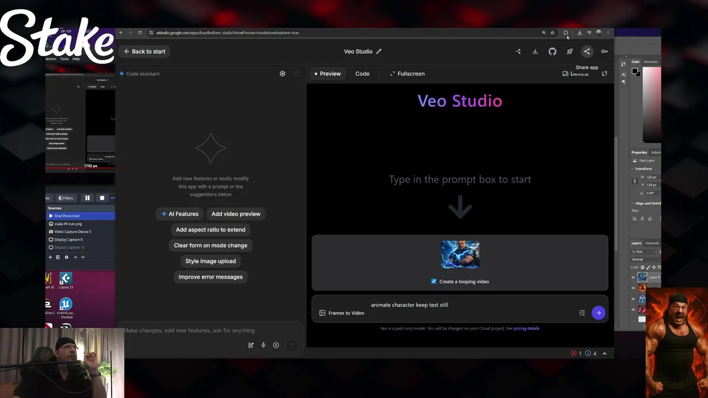
Task: Open the GitHub icon in AI Studio header
Action: click(553, 51)
